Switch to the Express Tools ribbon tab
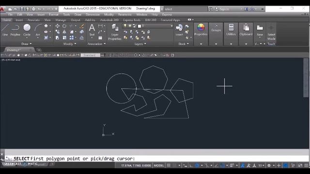The height and width of the screenshot is (174, 310). point(132,20)
